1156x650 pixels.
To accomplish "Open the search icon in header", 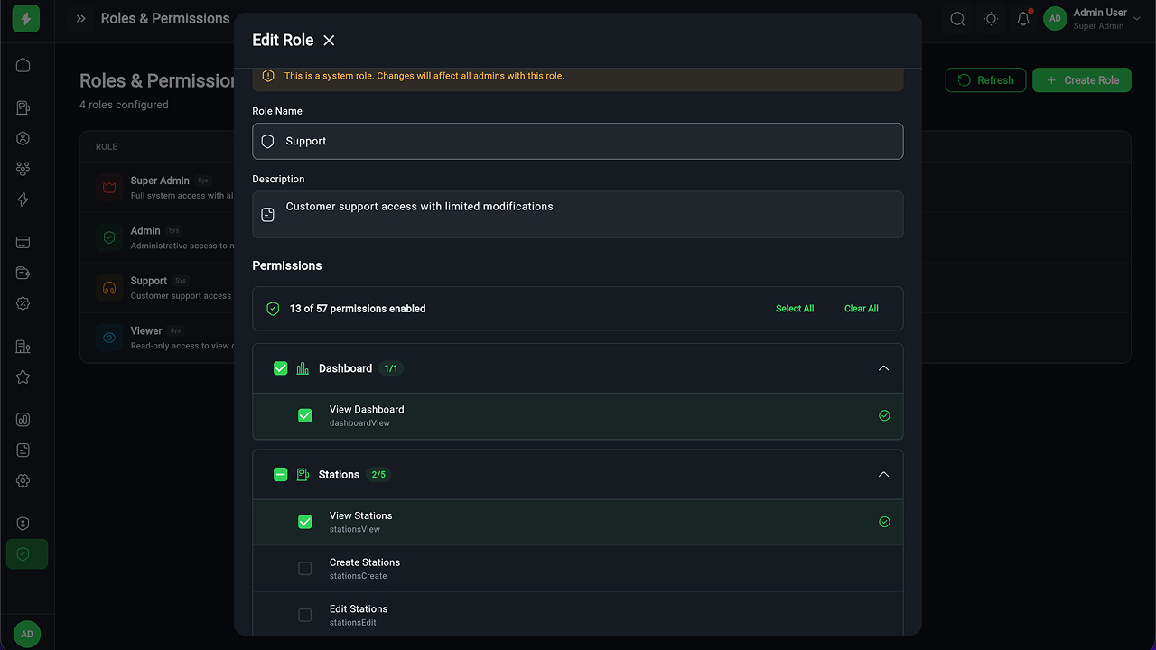I will (x=957, y=19).
